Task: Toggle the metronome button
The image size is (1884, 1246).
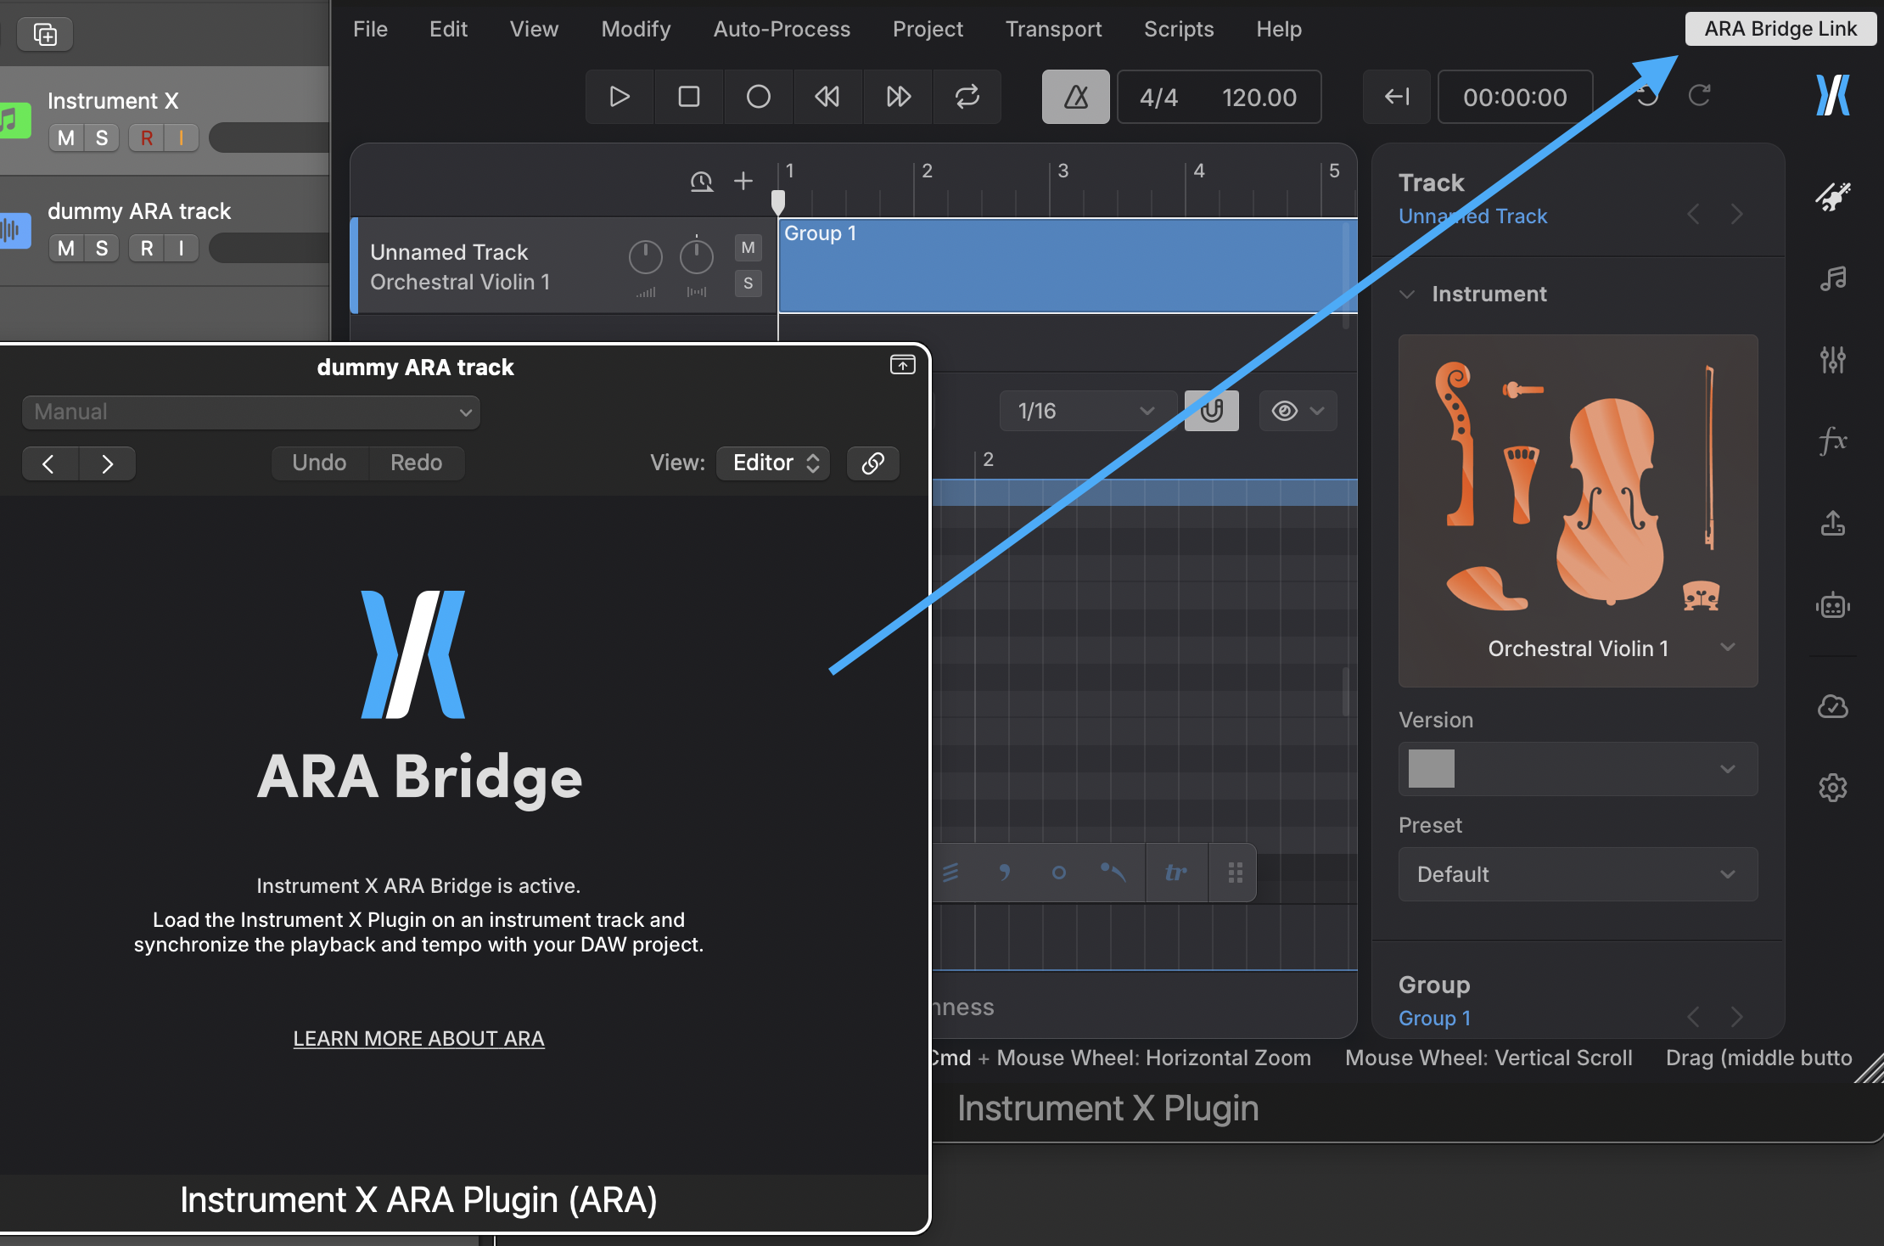Action: pyautogui.click(x=1075, y=97)
